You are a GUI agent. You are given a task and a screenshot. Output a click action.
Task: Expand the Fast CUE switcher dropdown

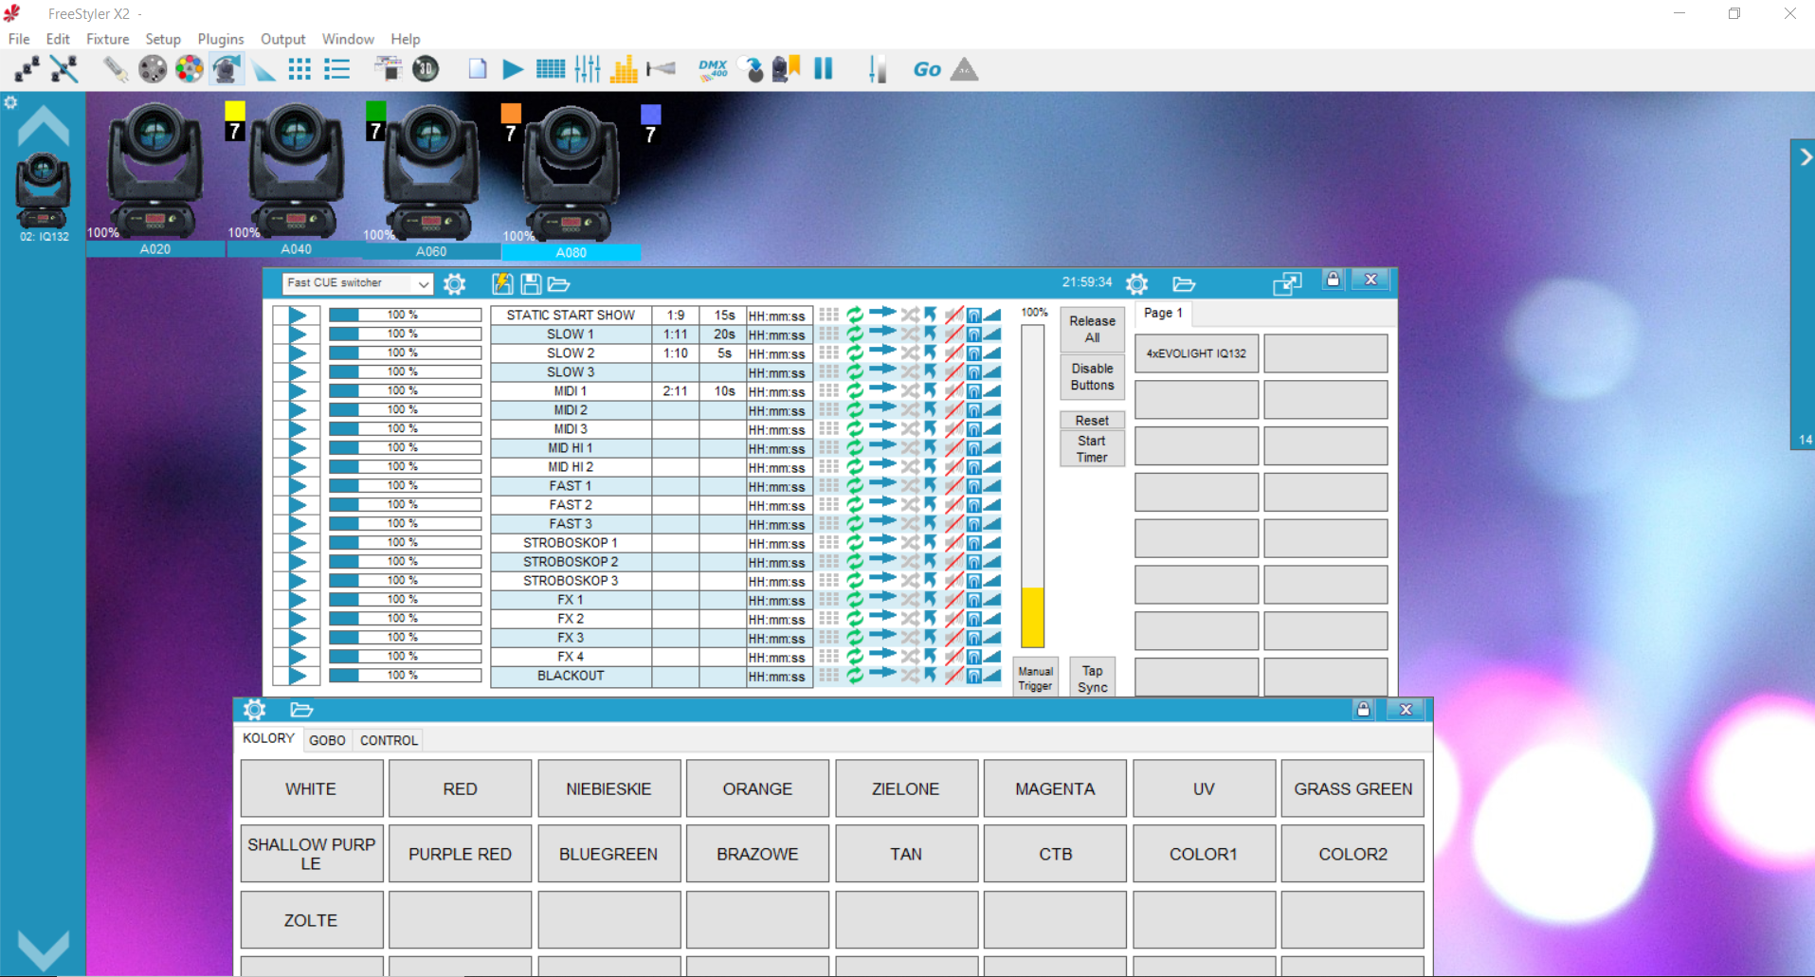[x=423, y=283]
